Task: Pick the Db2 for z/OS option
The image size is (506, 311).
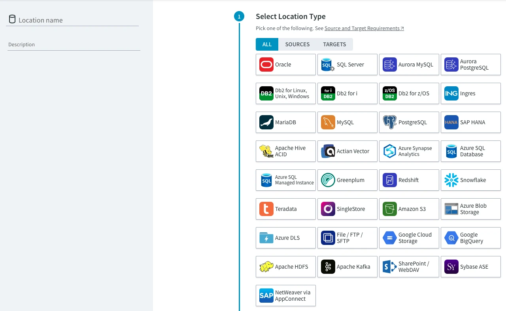Action: point(409,93)
